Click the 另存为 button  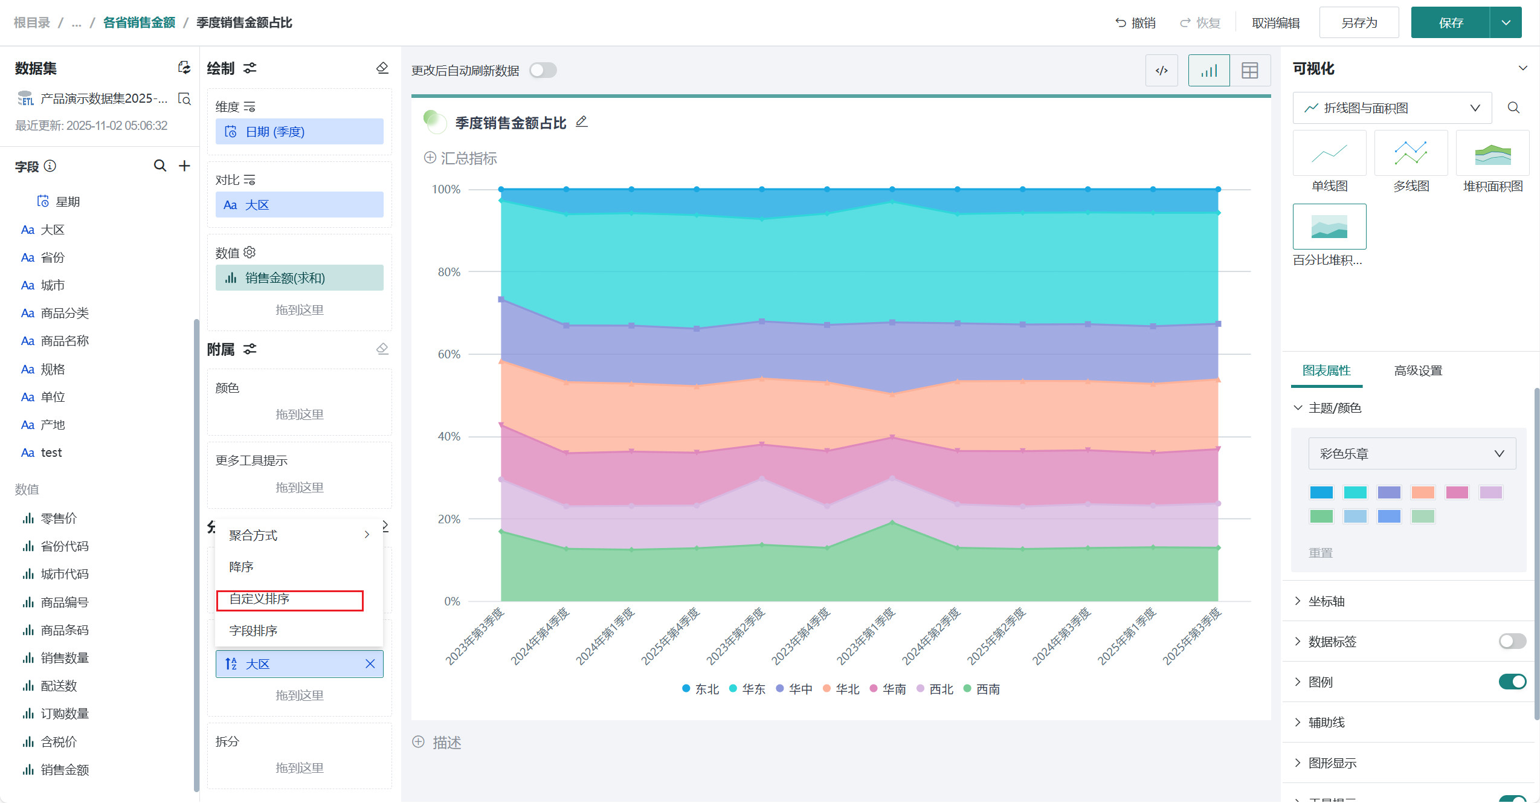(x=1358, y=23)
